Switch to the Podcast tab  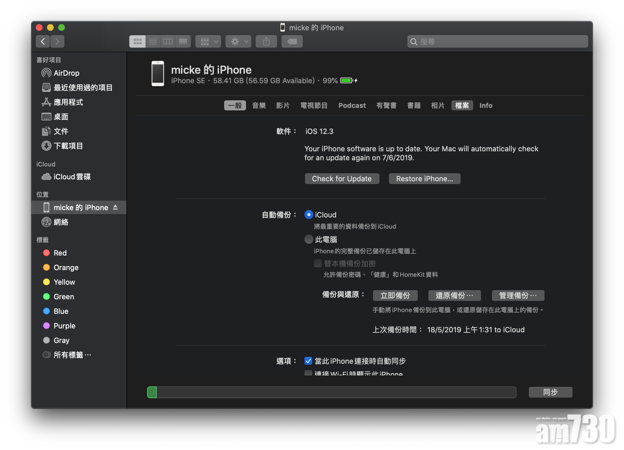352,106
